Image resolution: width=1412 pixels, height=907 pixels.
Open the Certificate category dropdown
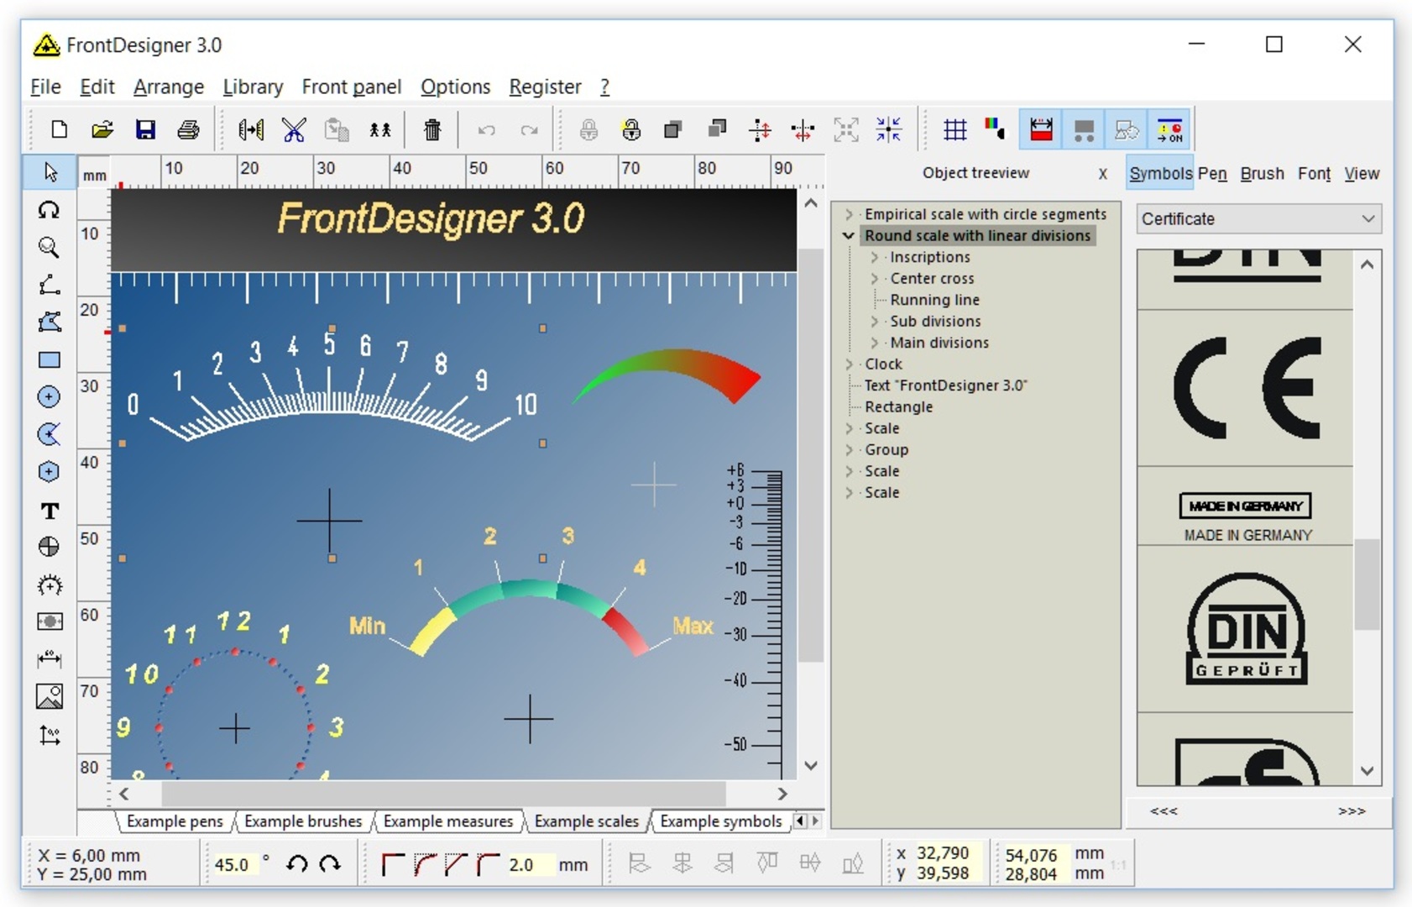[1258, 219]
